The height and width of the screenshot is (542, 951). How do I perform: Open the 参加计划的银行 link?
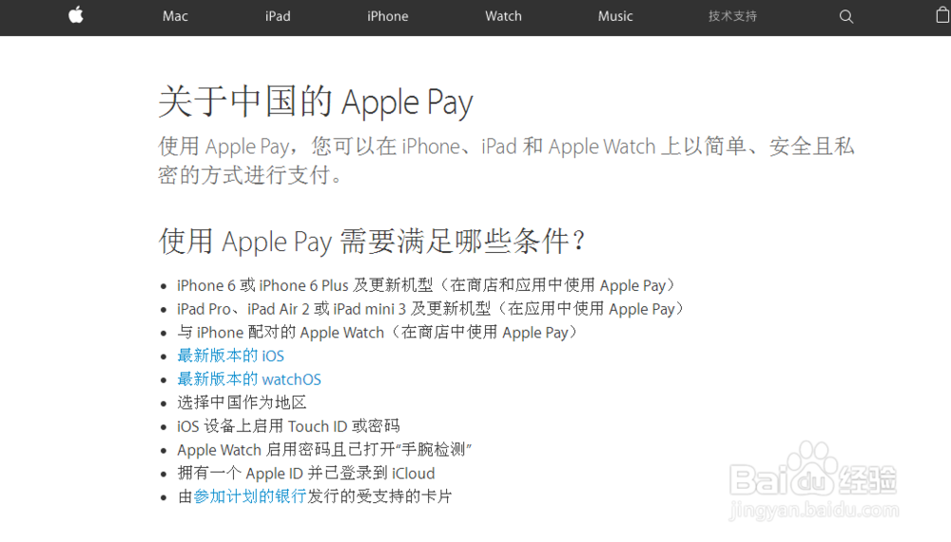click(250, 496)
